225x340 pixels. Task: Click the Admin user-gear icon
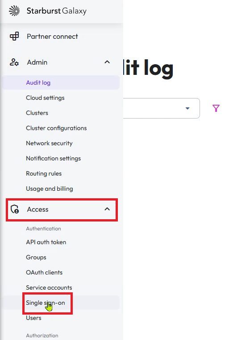(14, 62)
